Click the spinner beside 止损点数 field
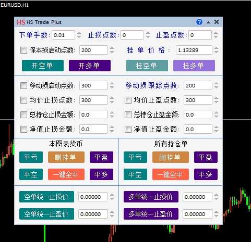This screenshot has width=251, height=242. tap(148, 35)
